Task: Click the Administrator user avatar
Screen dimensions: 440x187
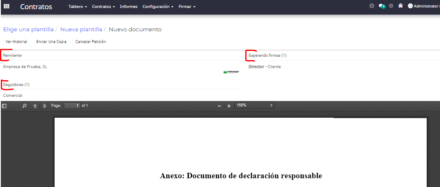Action: tap(410, 6)
